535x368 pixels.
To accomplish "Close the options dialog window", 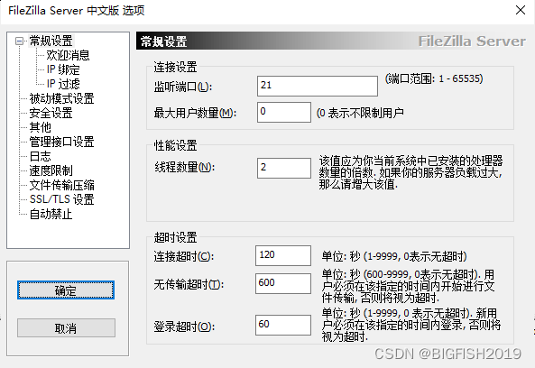I will coord(521,10).
